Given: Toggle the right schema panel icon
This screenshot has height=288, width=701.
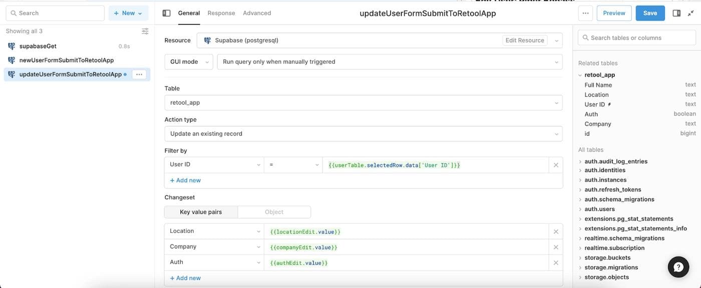Looking at the screenshot, I should (x=676, y=13).
